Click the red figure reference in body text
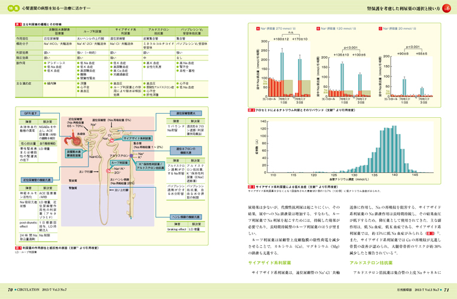The height and width of the screenshot is (299, 457). coord(429,233)
